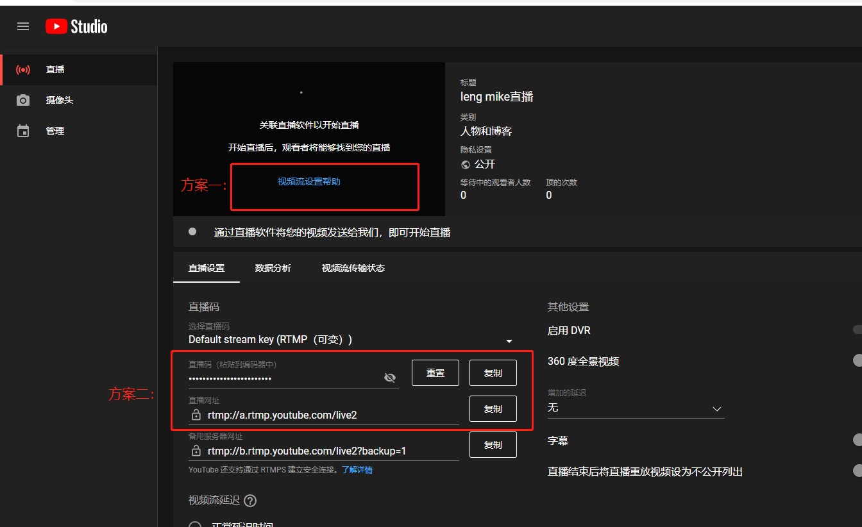Click the 通过直播软件将您的视频发送给我们 status text

pyautogui.click(x=332, y=232)
